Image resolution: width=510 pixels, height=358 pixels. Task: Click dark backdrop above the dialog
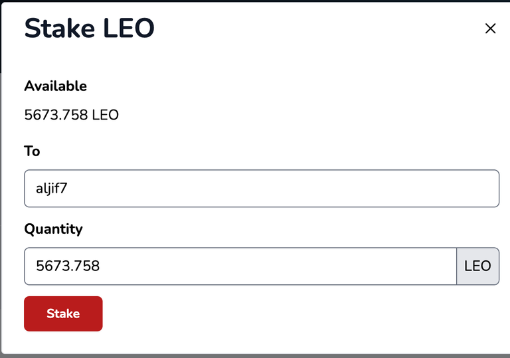[x=255, y=1]
